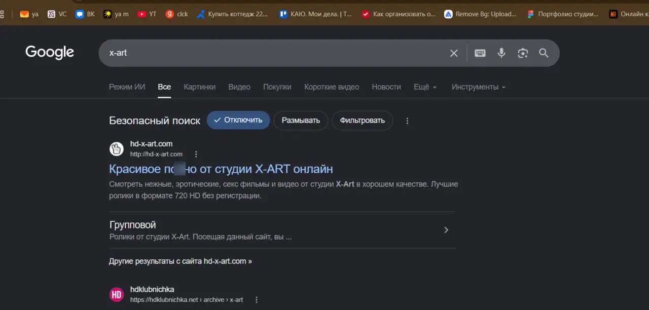Screen dimensions: 649x310
Task: Expand the 'Групповой' row chevron
Action: [446, 230]
